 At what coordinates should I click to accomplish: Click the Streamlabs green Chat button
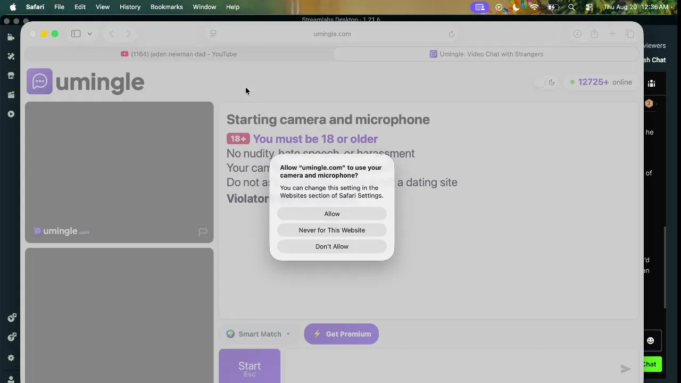coord(653,364)
